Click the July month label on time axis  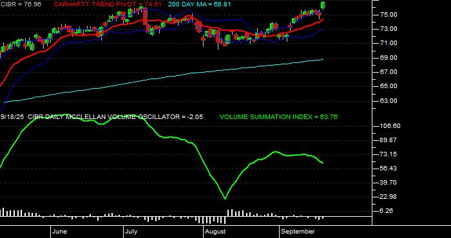pyautogui.click(x=131, y=232)
